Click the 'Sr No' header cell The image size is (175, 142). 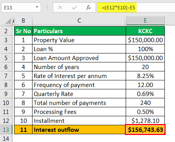pos(23,31)
